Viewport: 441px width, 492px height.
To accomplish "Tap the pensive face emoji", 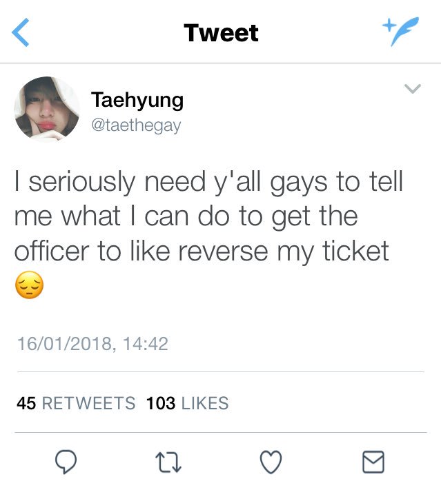I will 29,285.
